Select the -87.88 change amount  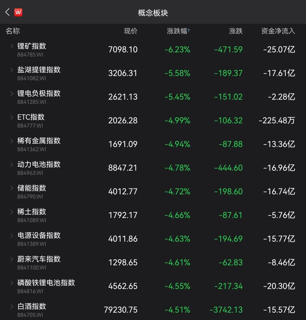tap(231, 144)
